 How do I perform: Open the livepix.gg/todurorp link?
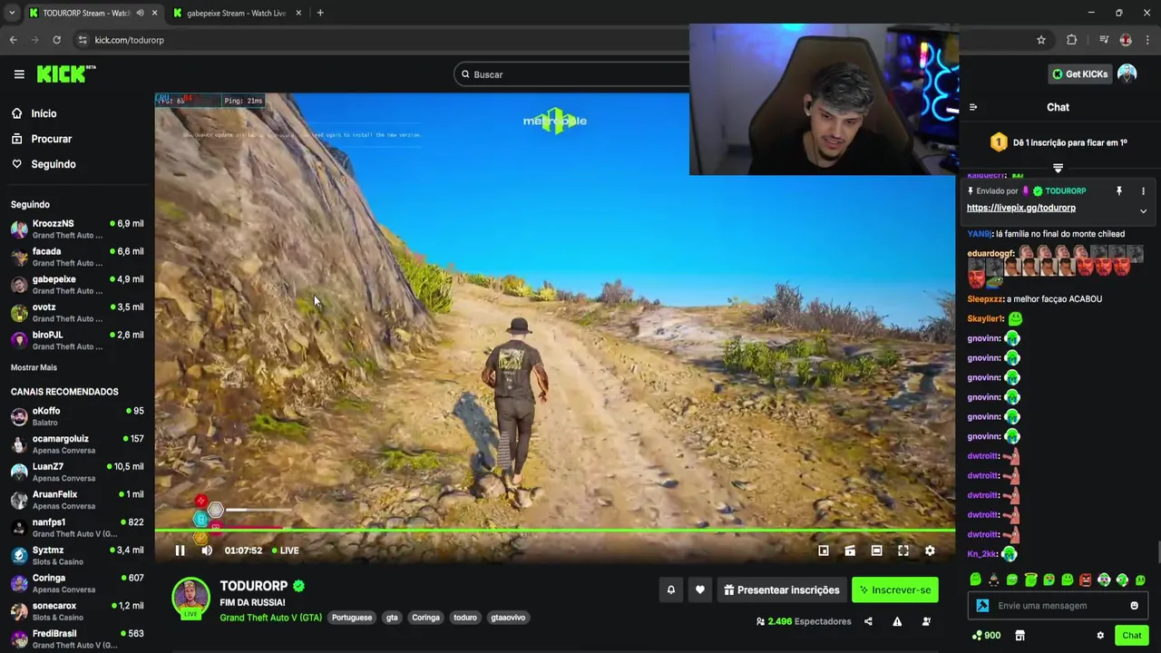1020,208
